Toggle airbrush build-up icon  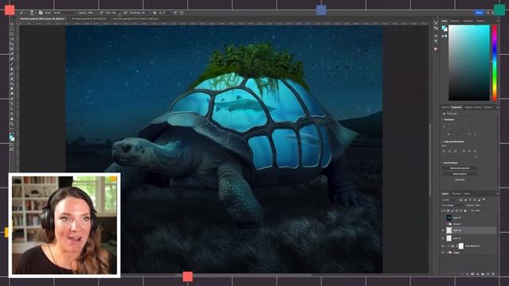click(x=125, y=13)
